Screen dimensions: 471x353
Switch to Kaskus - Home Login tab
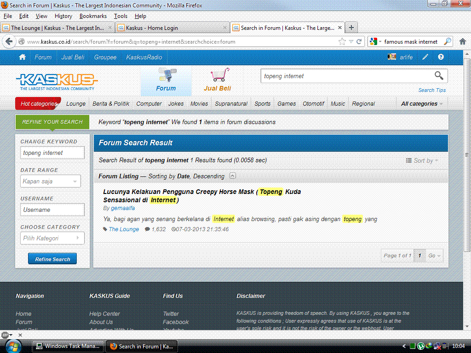pyautogui.click(x=172, y=28)
